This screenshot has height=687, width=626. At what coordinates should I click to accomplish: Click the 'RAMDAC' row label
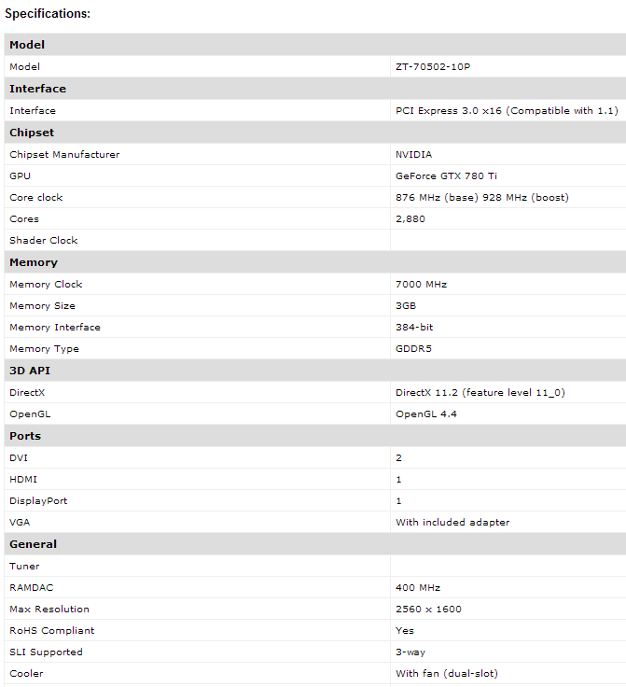pyautogui.click(x=31, y=587)
